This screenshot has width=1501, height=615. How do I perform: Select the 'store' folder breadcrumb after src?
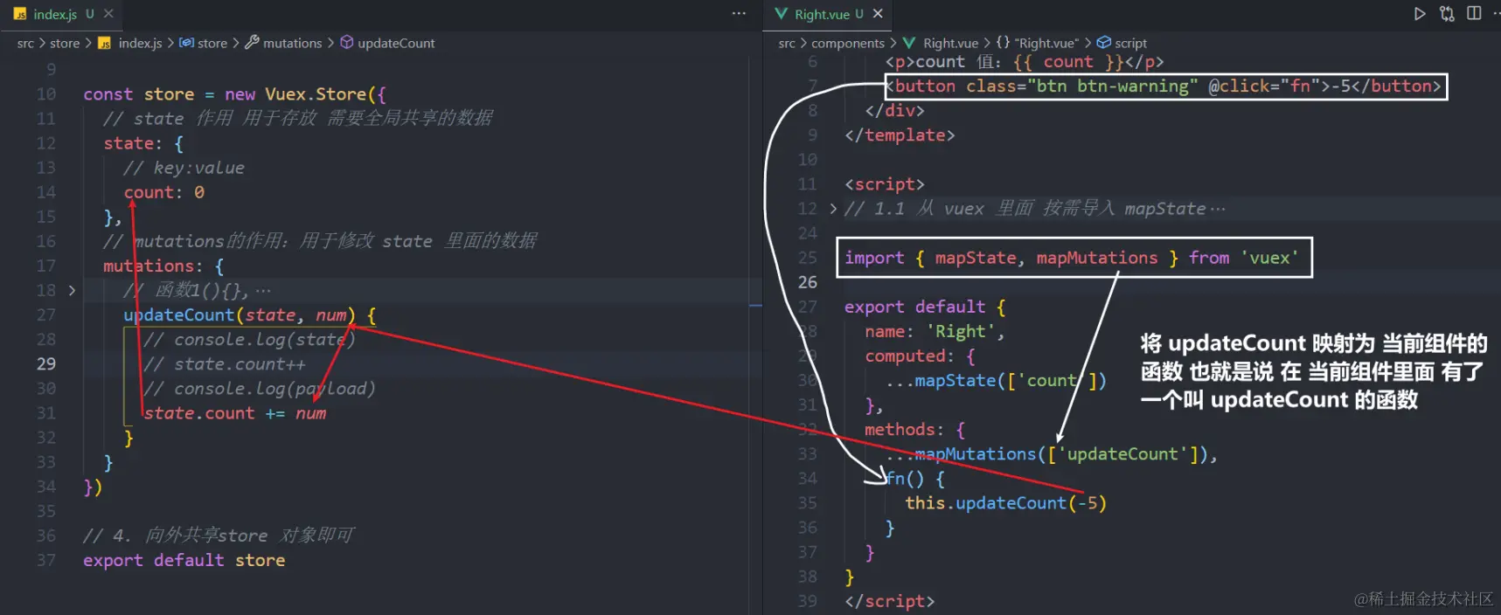[x=65, y=43]
